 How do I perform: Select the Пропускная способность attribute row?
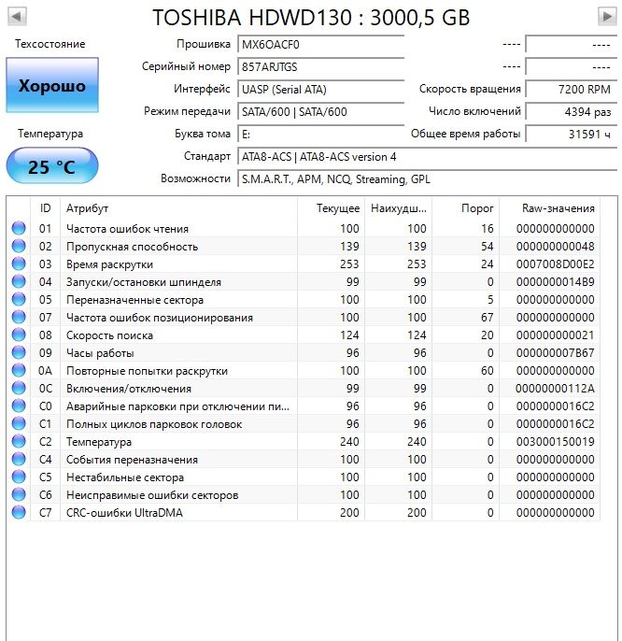(x=304, y=246)
